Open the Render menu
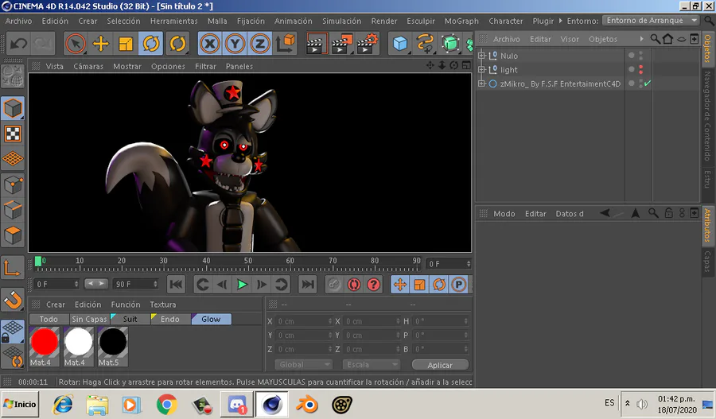This screenshot has width=716, height=419. tap(384, 21)
